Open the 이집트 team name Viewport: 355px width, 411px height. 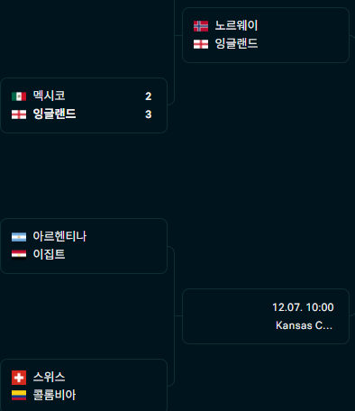pyautogui.click(x=49, y=254)
